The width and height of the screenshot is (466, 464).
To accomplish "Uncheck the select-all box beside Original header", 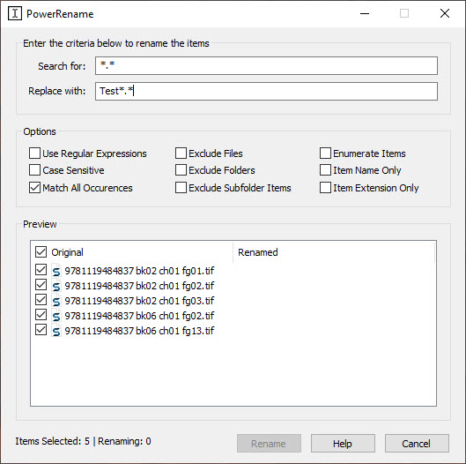I will [x=41, y=251].
